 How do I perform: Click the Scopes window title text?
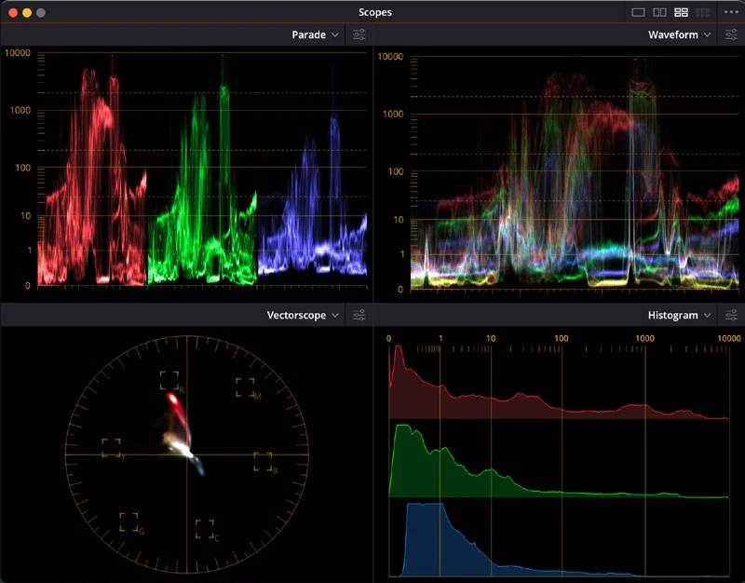[375, 12]
